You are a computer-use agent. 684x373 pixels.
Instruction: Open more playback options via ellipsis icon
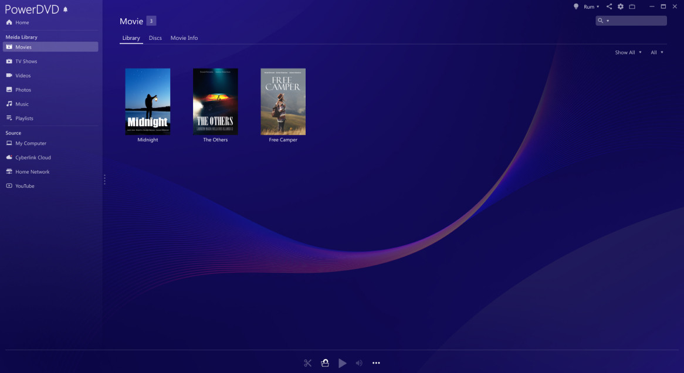(376, 362)
